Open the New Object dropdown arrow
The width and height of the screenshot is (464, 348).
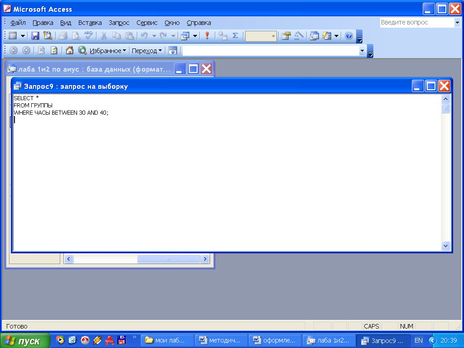(337, 36)
